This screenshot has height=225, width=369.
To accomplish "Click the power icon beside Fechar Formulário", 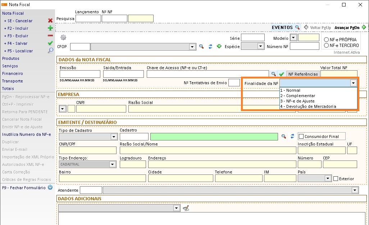I will pos(50,187).
